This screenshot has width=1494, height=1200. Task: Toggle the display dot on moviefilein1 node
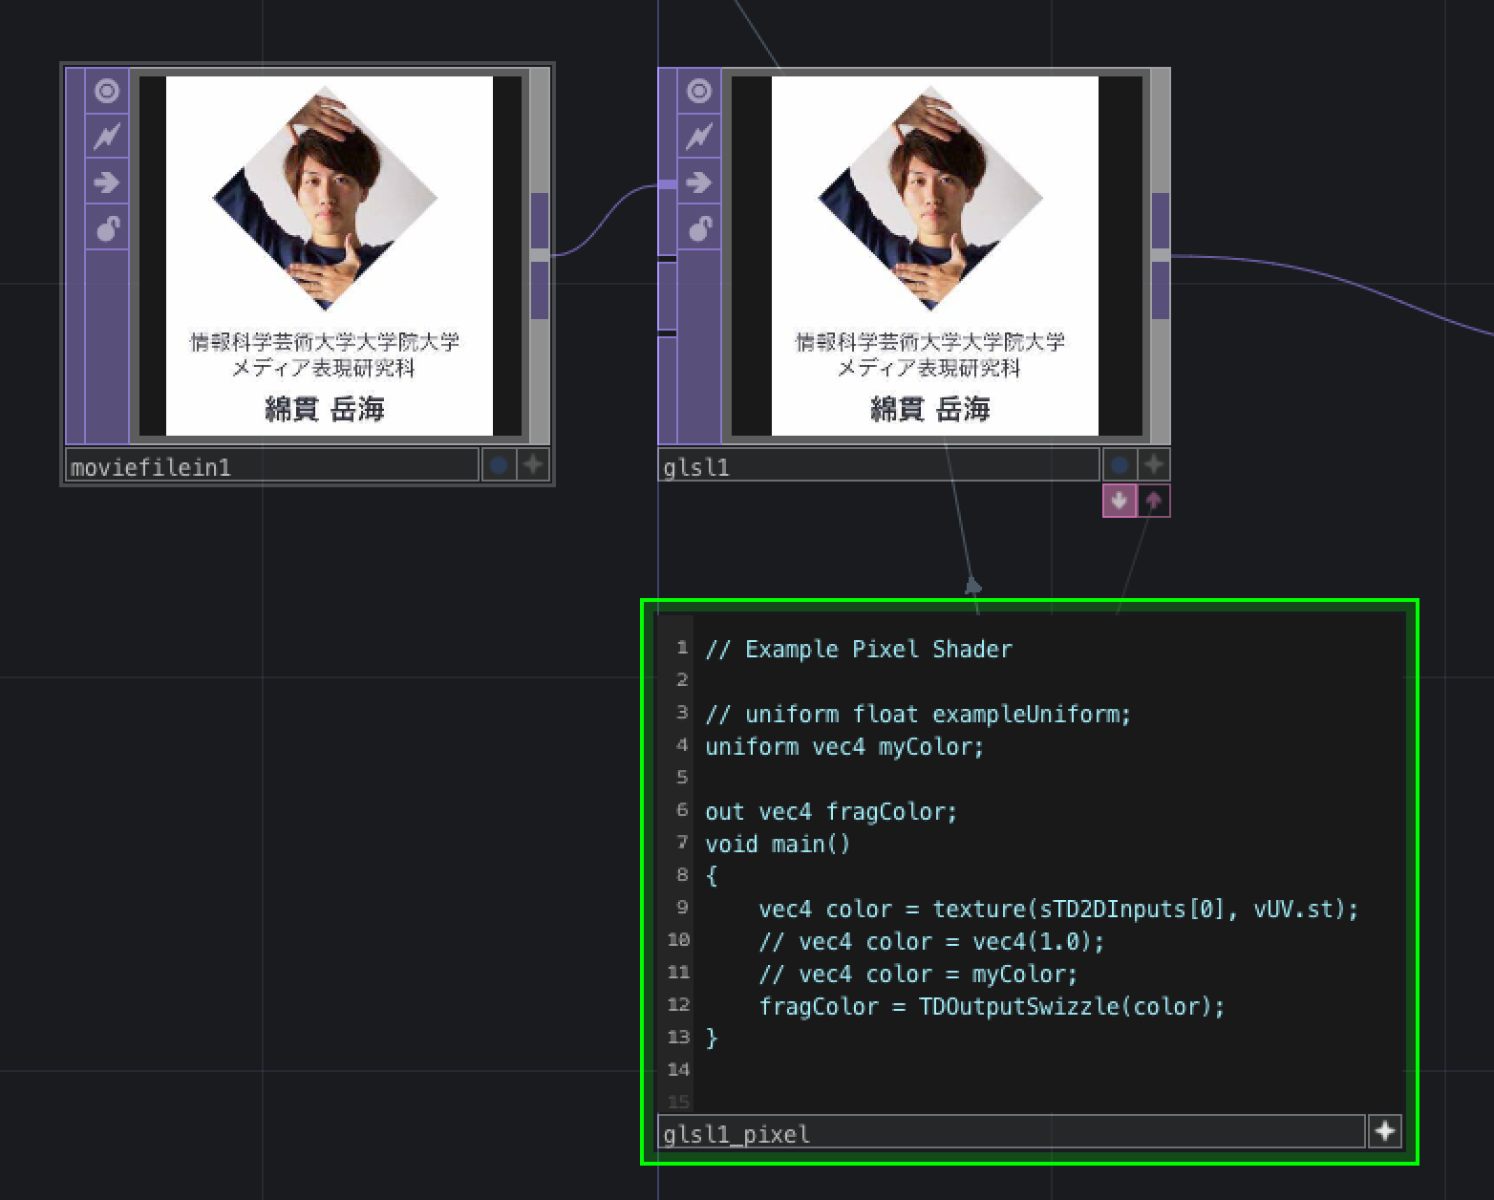(x=499, y=463)
